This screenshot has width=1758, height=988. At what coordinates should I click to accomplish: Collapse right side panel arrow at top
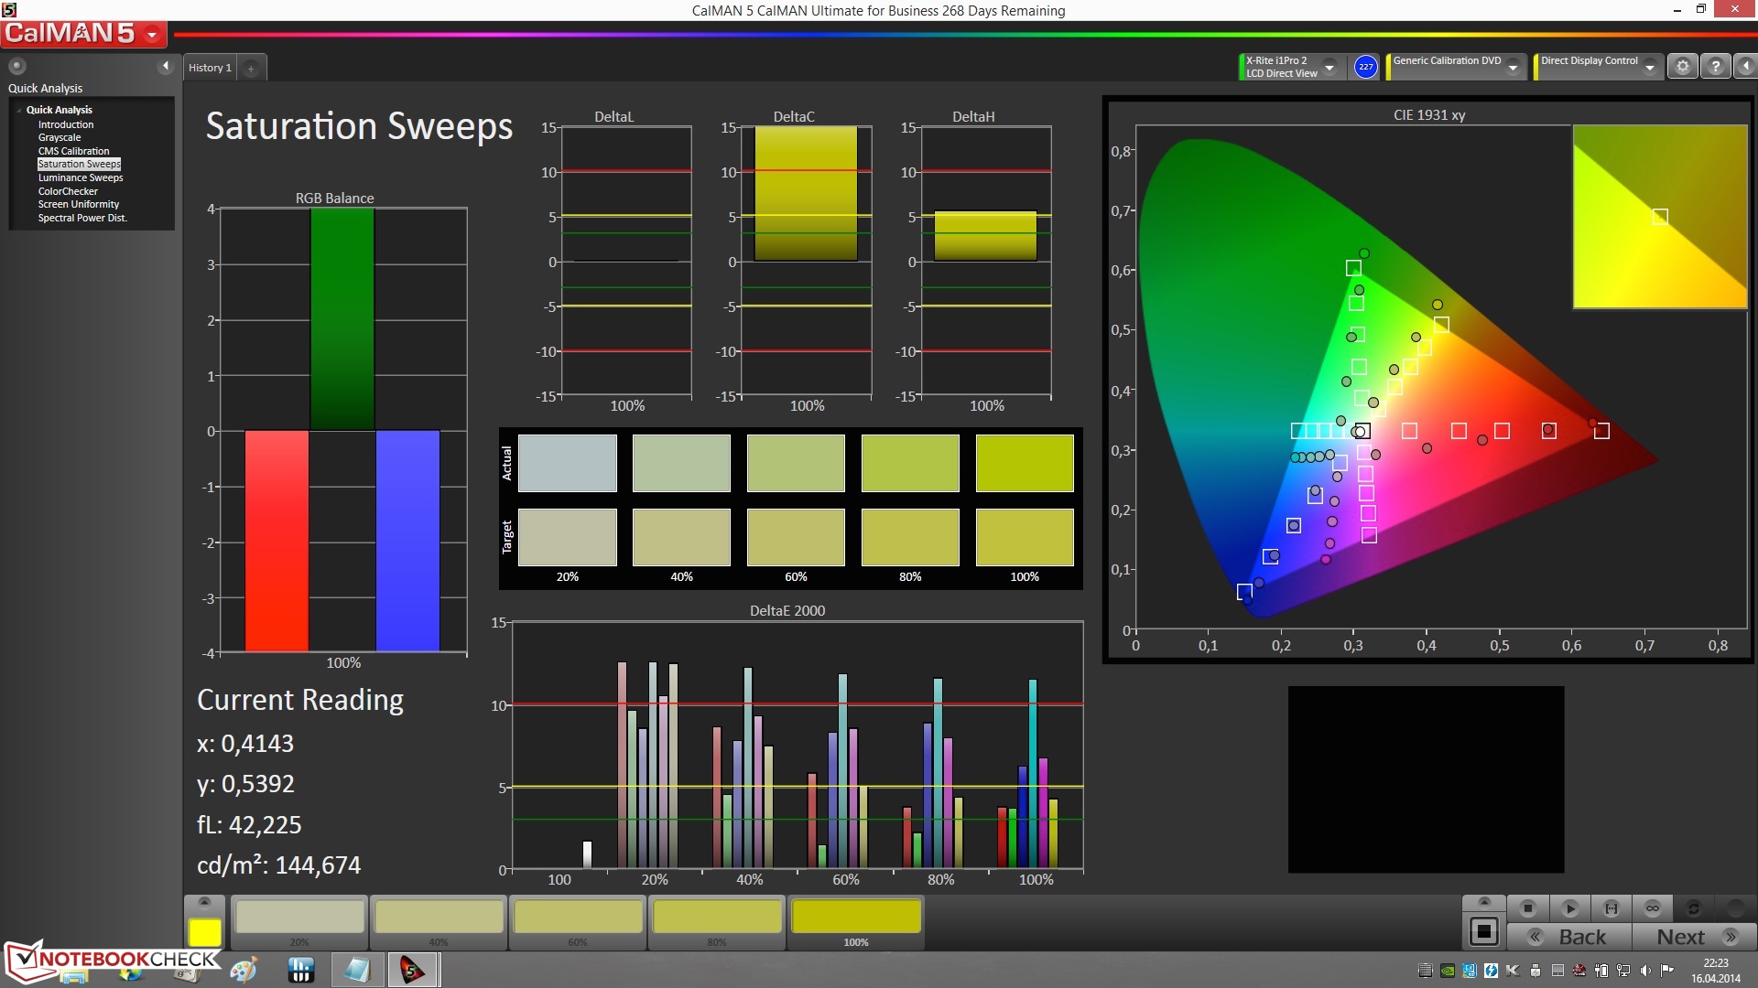(x=1745, y=67)
